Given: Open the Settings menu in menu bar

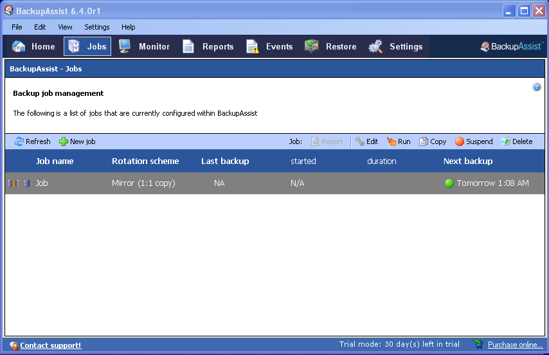Looking at the screenshot, I should pyautogui.click(x=97, y=27).
